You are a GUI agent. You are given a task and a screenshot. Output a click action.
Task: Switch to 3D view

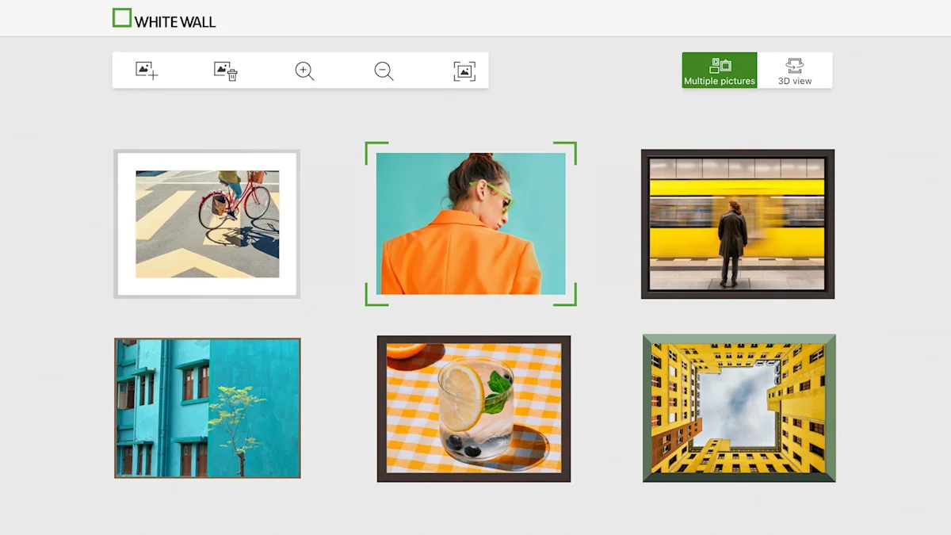coord(795,71)
